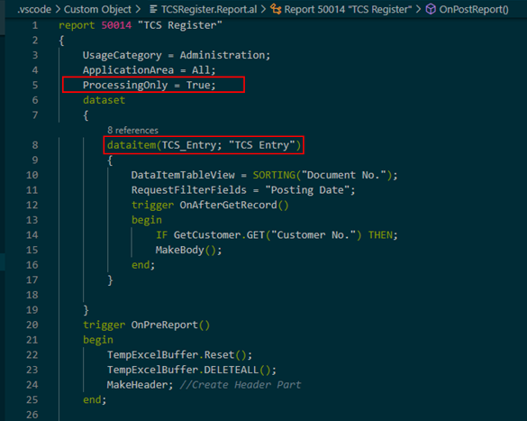Click the report symbol icon in breadcrumb
The image size is (527, 421).
click(276, 9)
